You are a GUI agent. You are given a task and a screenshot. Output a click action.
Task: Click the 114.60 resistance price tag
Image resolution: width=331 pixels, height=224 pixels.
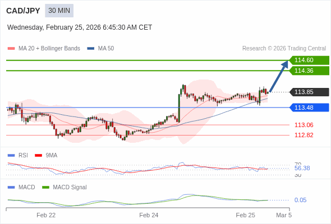click(x=309, y=60)
